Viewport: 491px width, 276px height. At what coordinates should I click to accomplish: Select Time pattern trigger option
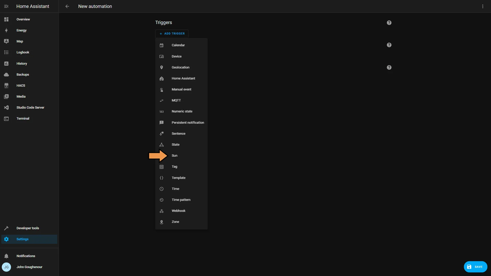[181, 200]
